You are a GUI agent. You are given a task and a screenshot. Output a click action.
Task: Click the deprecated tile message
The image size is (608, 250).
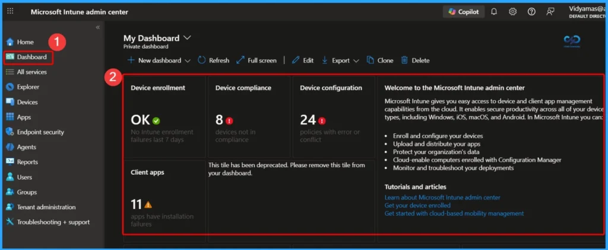[x=287, y=169]
